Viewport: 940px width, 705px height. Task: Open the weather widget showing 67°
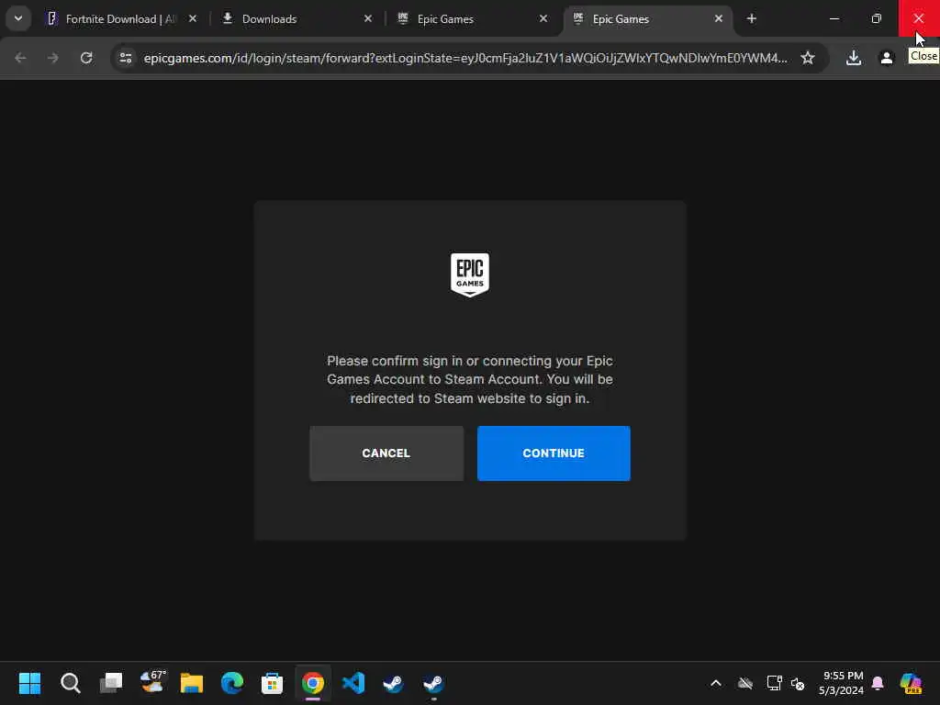[x=151, y=682]
